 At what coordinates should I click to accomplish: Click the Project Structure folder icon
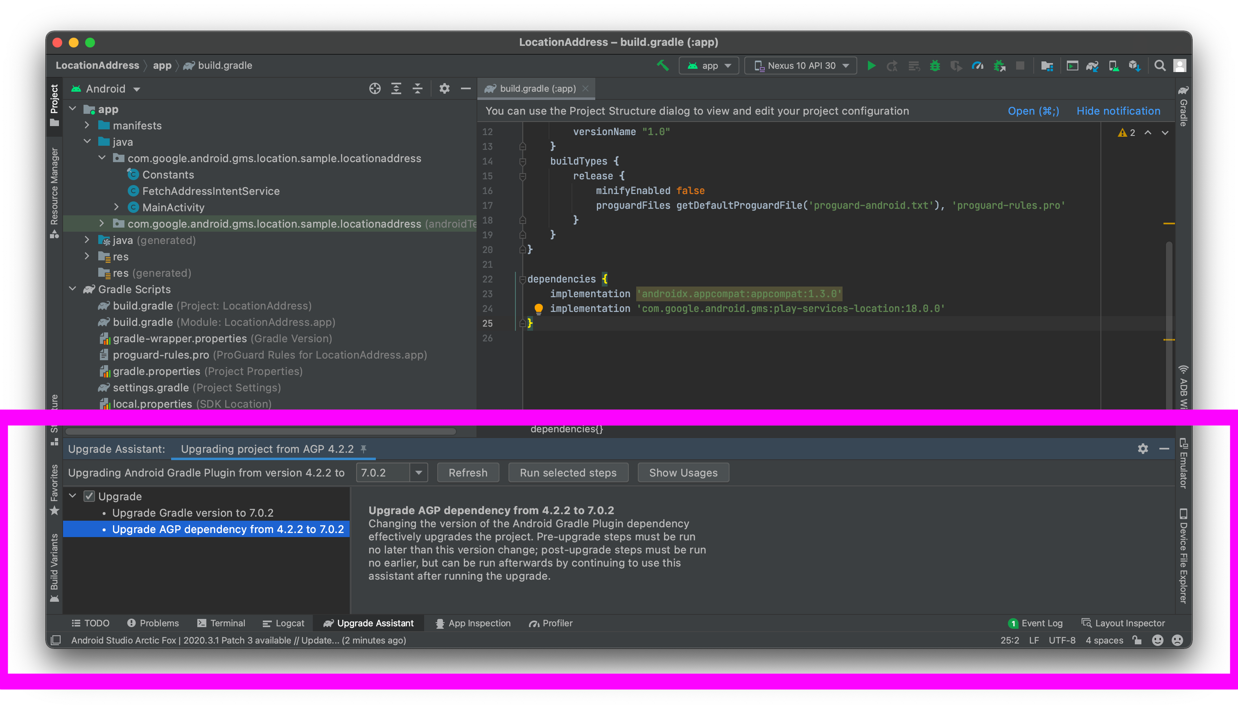pos(1047,65)
